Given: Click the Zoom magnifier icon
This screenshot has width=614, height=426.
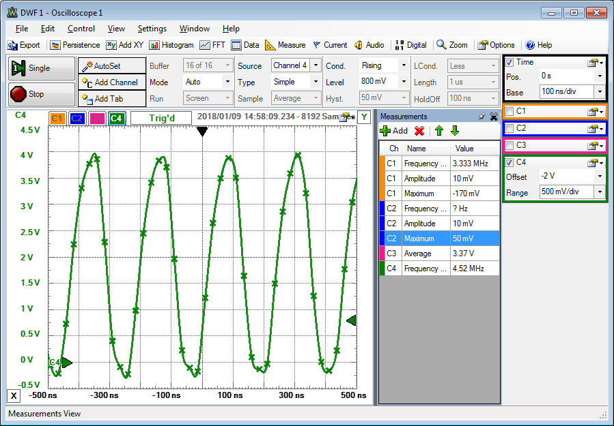Looking at the screenshot, I should click(x=442, y=45).
